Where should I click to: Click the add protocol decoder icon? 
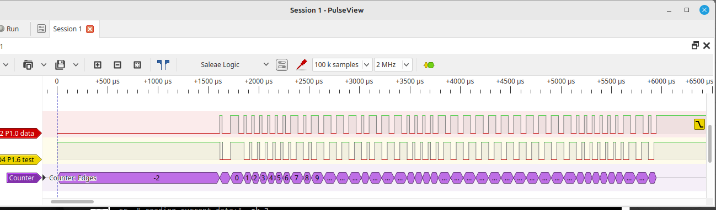click(x=429, y=65)
